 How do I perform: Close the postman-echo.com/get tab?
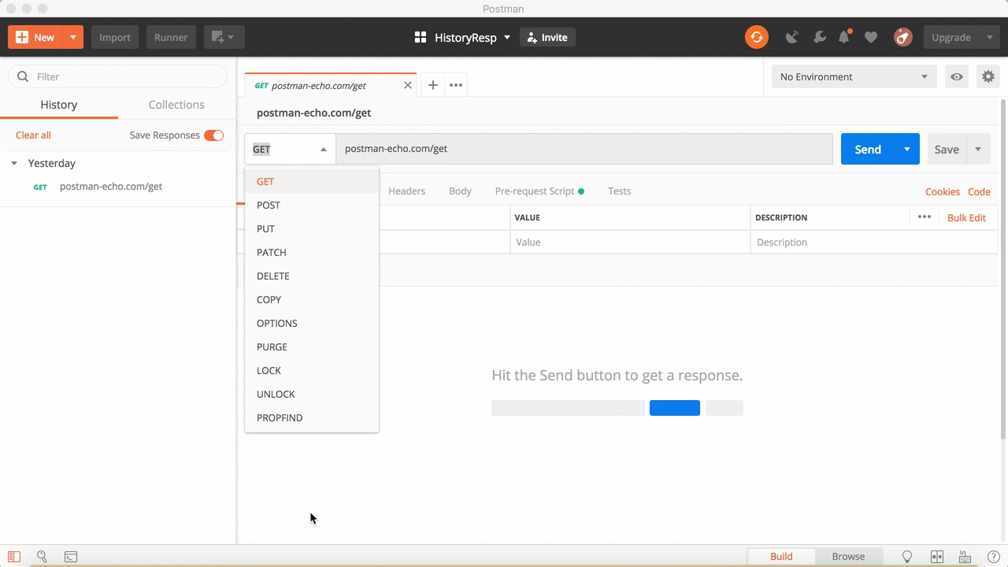pyautogui.click(x=408, y=85)
